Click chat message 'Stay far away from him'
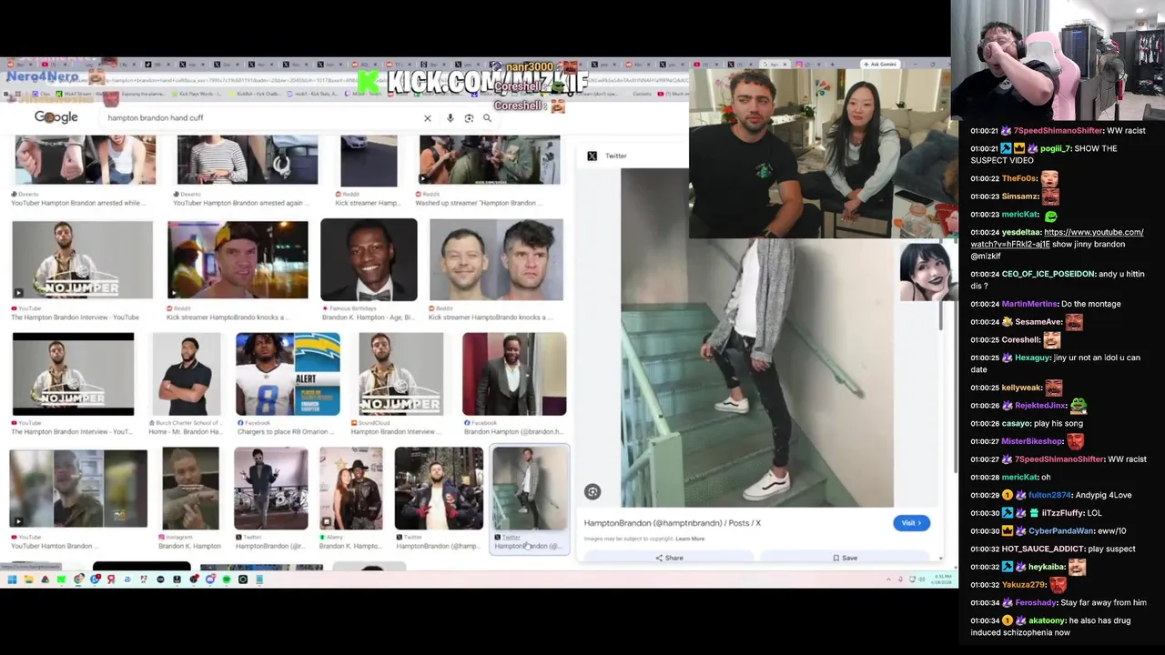The image size is (1165, 655). click(1103, 602)
